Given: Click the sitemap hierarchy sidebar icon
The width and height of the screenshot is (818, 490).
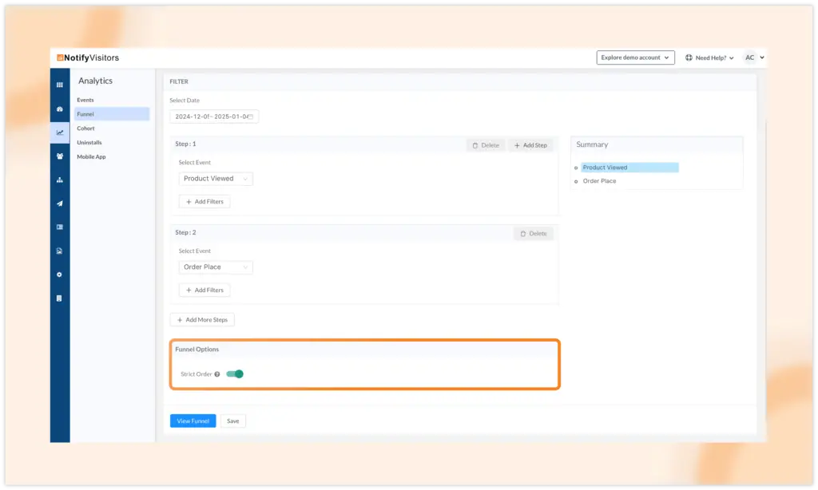Looking at the screenshot, I should [x=59, y=180].
